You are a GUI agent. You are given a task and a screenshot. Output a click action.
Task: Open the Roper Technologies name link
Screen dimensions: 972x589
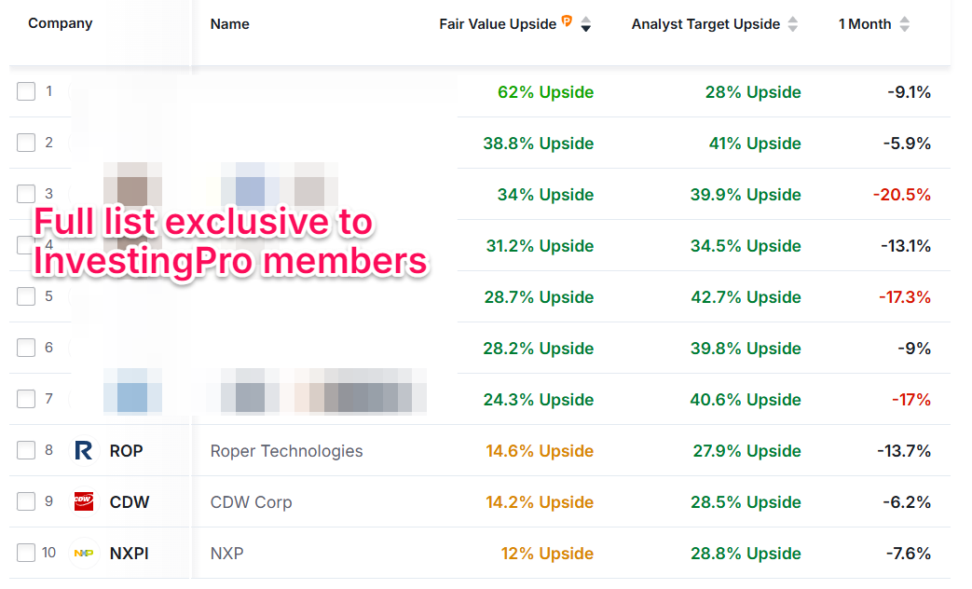[x=286, y=451]
